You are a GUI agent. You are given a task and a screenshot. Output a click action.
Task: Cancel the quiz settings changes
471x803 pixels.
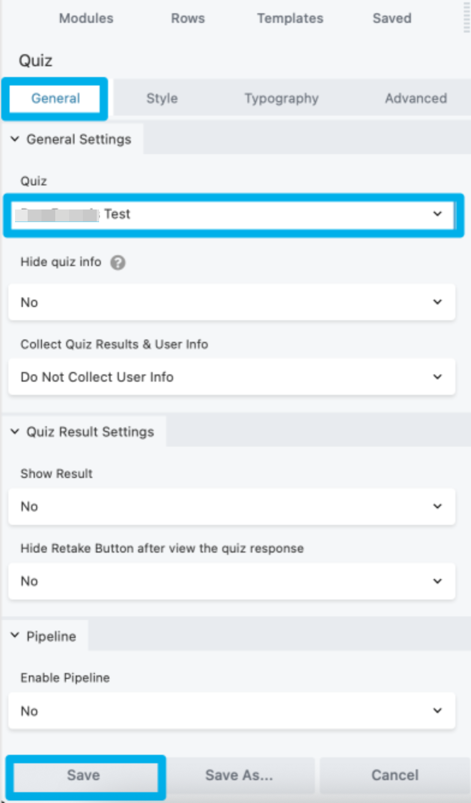394,775
